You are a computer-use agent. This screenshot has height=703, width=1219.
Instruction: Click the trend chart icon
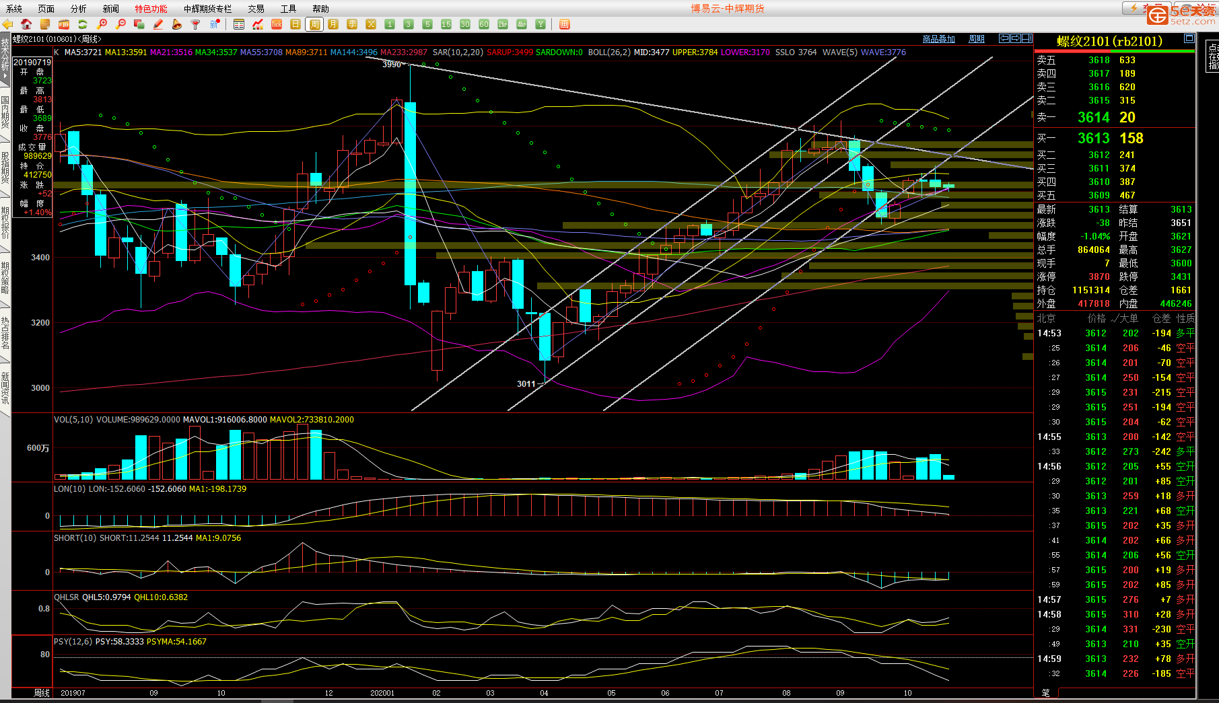(258, 24)
